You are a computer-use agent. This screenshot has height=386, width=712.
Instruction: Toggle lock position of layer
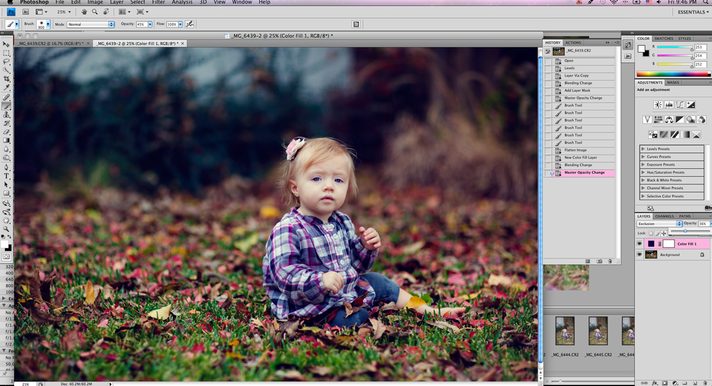[x=663, y=234]
